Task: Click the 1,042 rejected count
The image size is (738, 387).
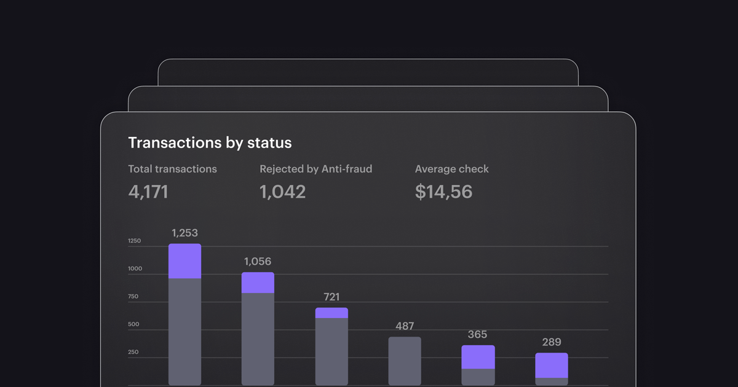Action: coord(282,192)
